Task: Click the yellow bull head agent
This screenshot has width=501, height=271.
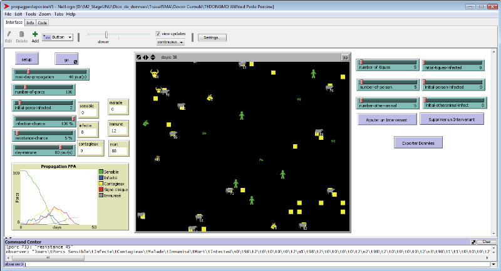Action: pyautogui.click(x=154, y=74)
